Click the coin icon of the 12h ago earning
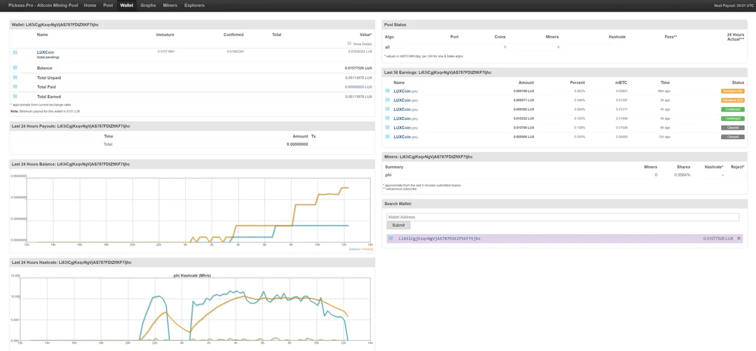The image size is (756, 351). 387,137
